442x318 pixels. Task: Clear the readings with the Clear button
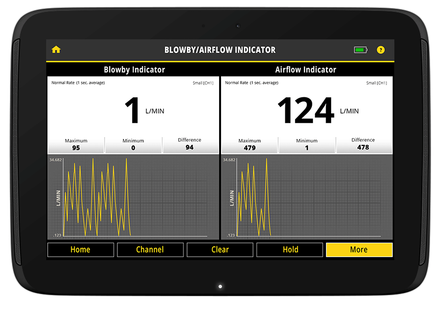click(220, 250)
